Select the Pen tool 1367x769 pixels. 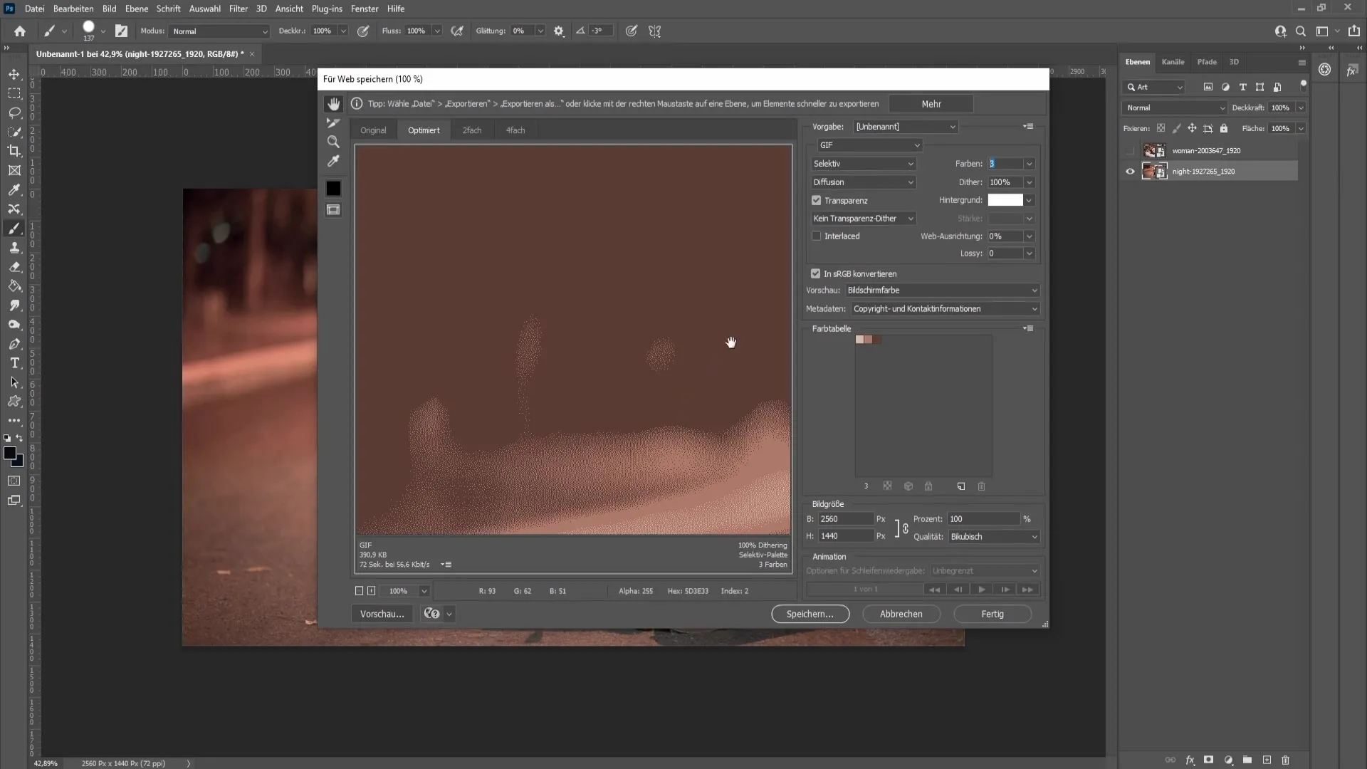click(x=14, y=344)
